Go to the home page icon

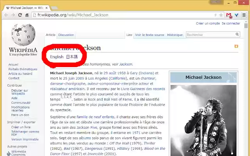click(27, 15)
